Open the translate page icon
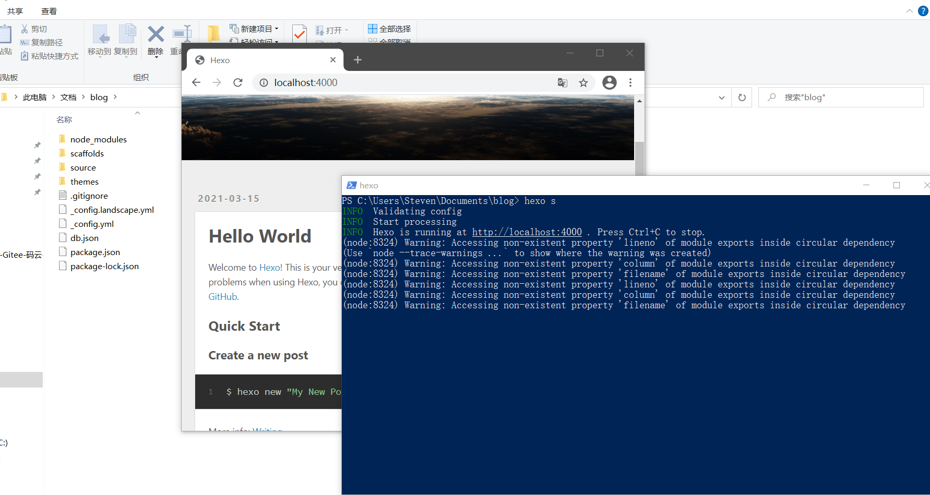The width and height of the screenshot is (930, 495). (562, 82)
